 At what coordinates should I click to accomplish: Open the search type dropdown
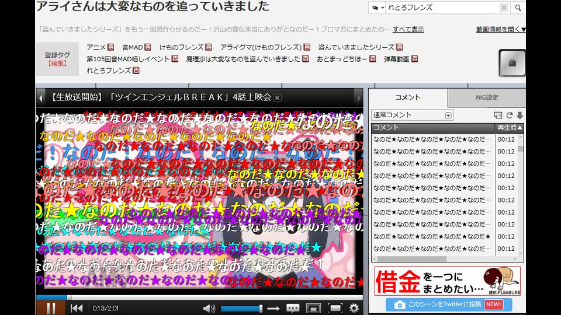[x=378, y=8]
